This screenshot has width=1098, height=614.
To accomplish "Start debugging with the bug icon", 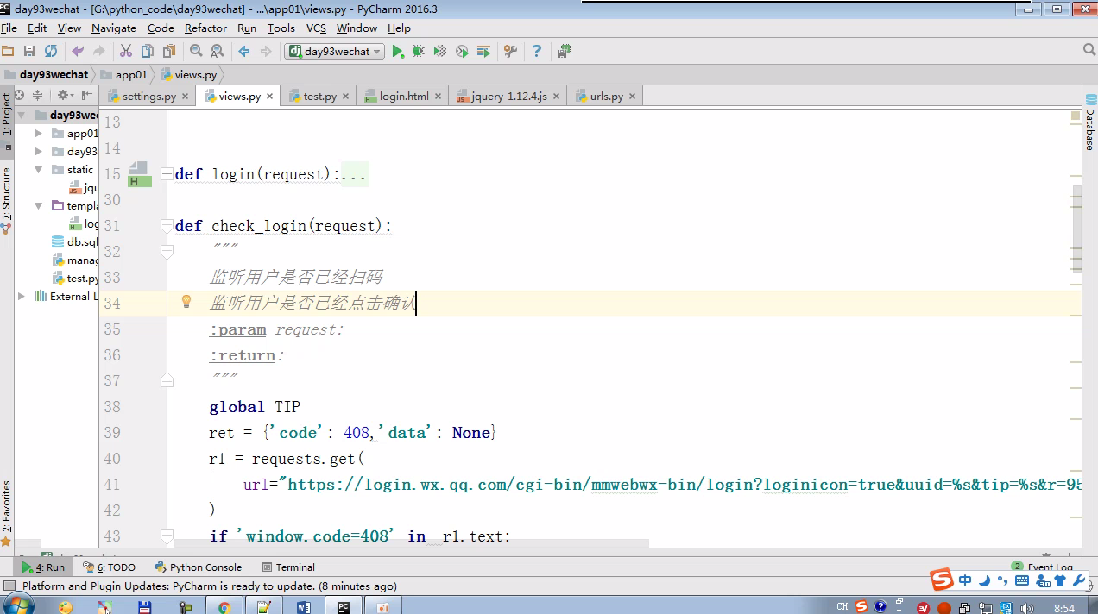I will [x=419, y=52].
